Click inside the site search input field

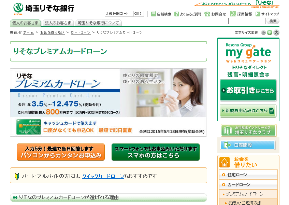pos(246,21)
